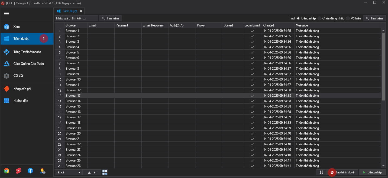Focus the search value input field

coord(76,18)
